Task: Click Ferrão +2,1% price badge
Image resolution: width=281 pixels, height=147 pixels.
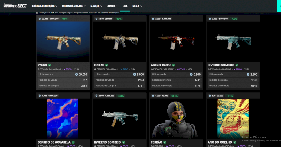Action: (x=174, y=96)
